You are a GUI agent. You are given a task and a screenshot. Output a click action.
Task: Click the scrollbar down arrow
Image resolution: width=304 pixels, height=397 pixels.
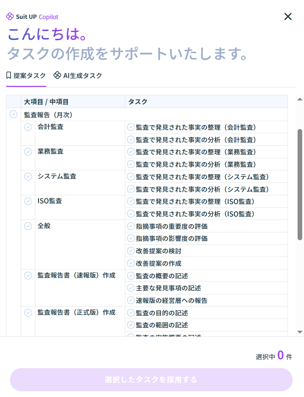300,332
